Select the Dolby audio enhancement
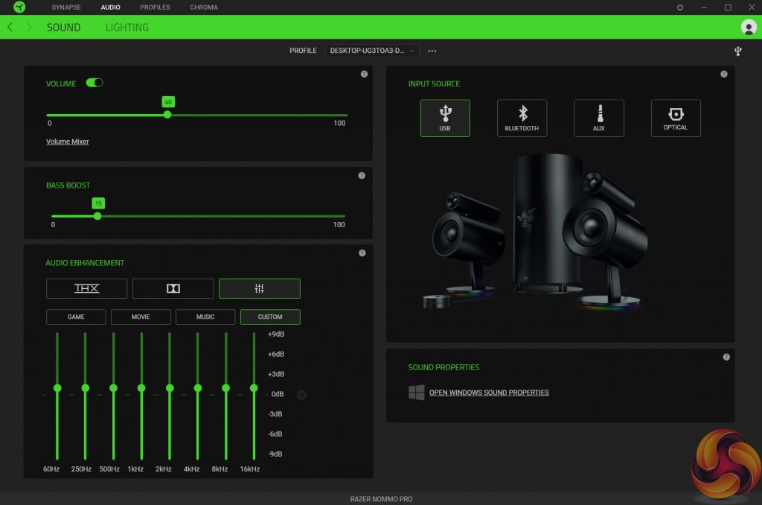Image resolution: width=762 pixels, height=505 pixels. tap(173, 288)
